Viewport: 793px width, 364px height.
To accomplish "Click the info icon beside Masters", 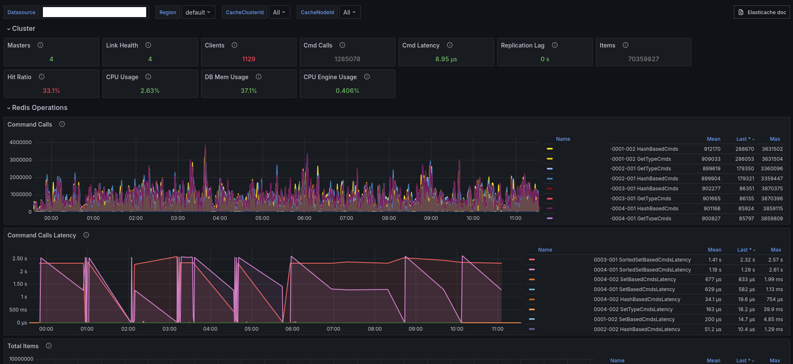I will (x=40, y=45).
